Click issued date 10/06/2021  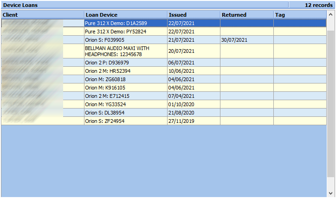tap(181, 71)
